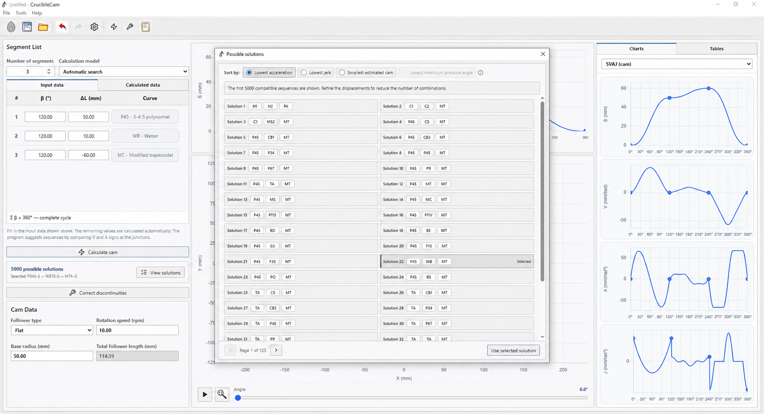Image resolution: width=764 pixels, height=414 pixels.
Task: Click the Base radius (mm) field
Action: pyautogui.click(x=52, y=356)
